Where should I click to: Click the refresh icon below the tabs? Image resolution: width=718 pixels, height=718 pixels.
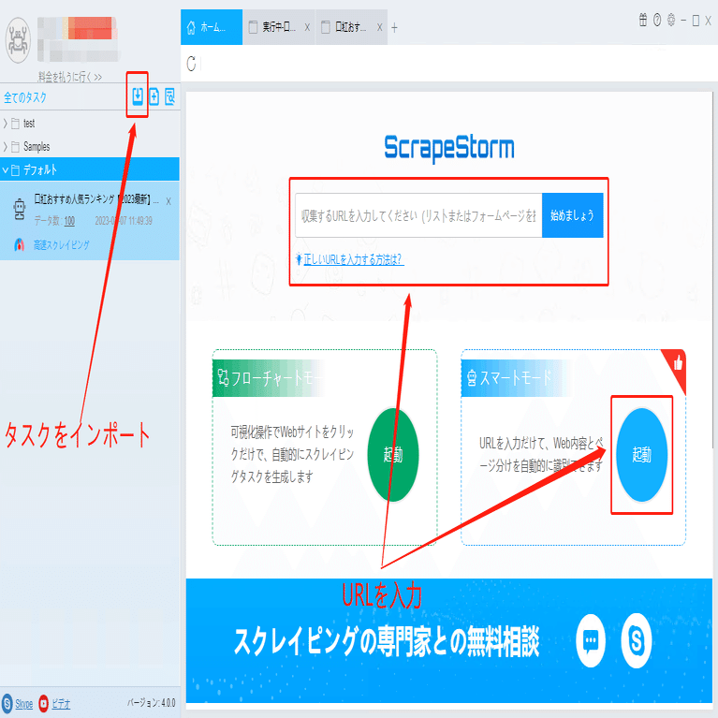(x=191, y=64)
